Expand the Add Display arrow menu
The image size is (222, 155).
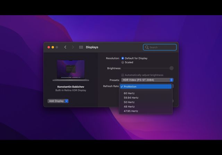click(67, 101)
